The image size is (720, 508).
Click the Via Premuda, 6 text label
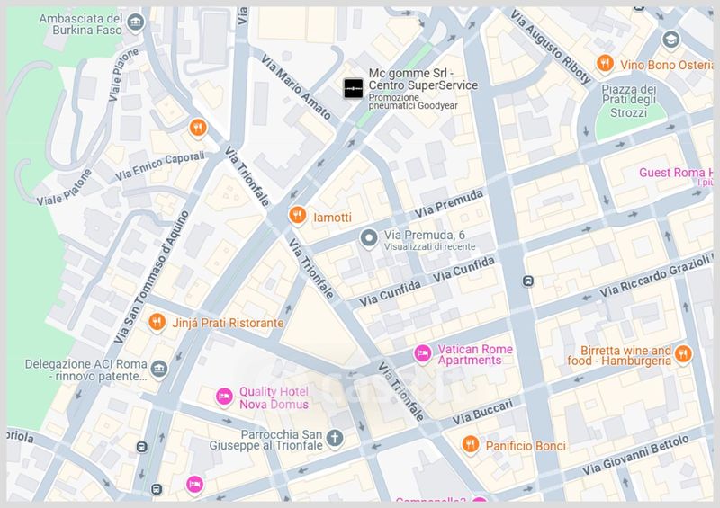(425, 235)
